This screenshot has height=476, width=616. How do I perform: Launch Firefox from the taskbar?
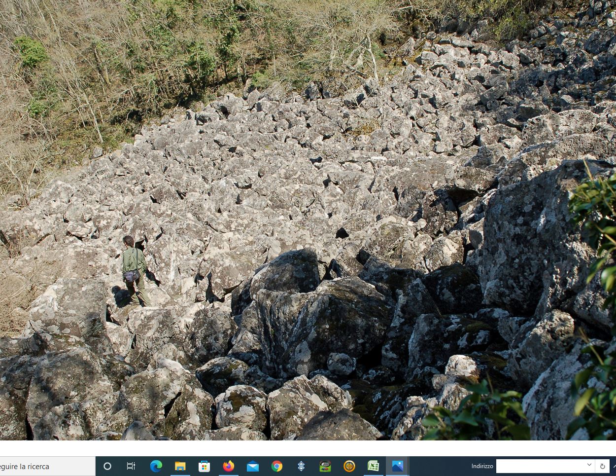click(228, 466)
